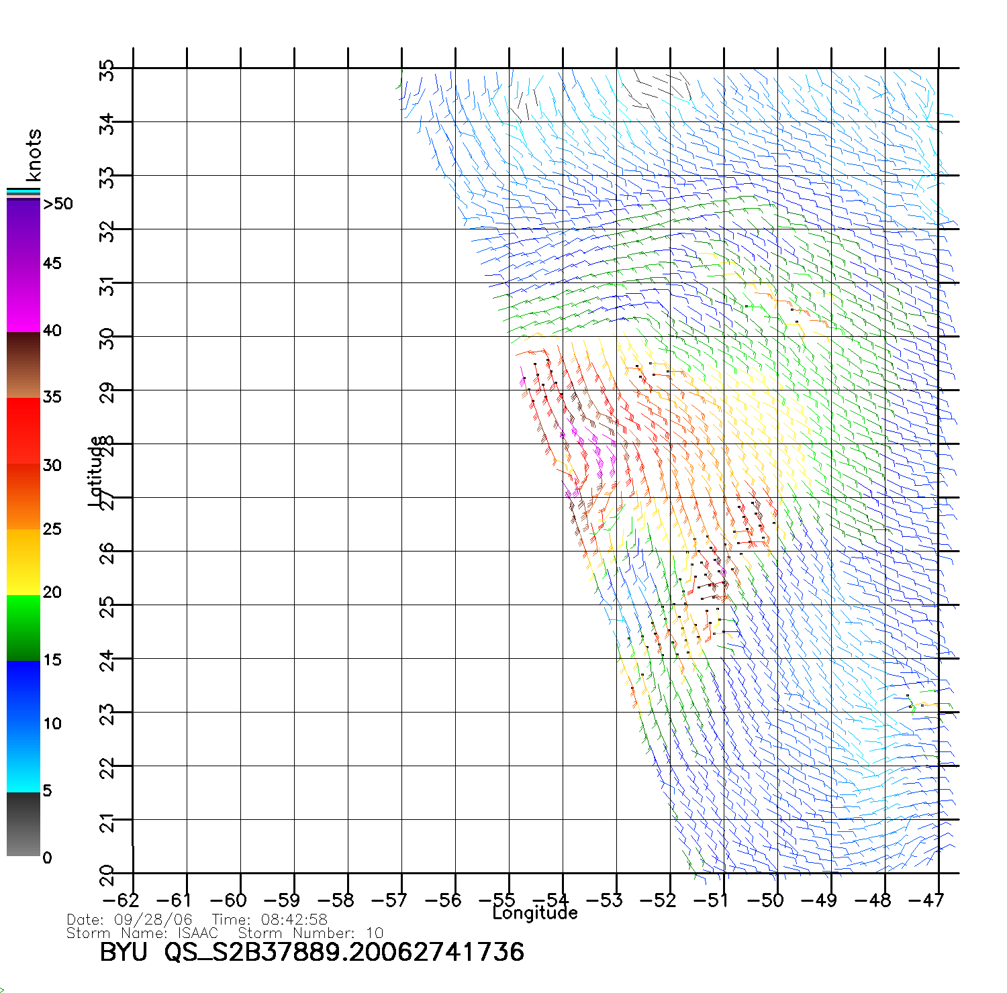
Task: Click the 'Date: 09/28/06' text
Action: click(130, 920)
